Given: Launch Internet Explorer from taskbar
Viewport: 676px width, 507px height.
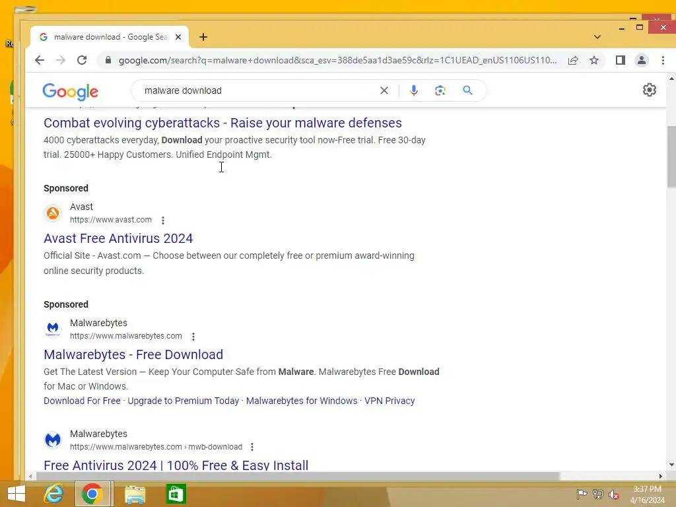Looking at the screenshot, I should pos(54,494).
